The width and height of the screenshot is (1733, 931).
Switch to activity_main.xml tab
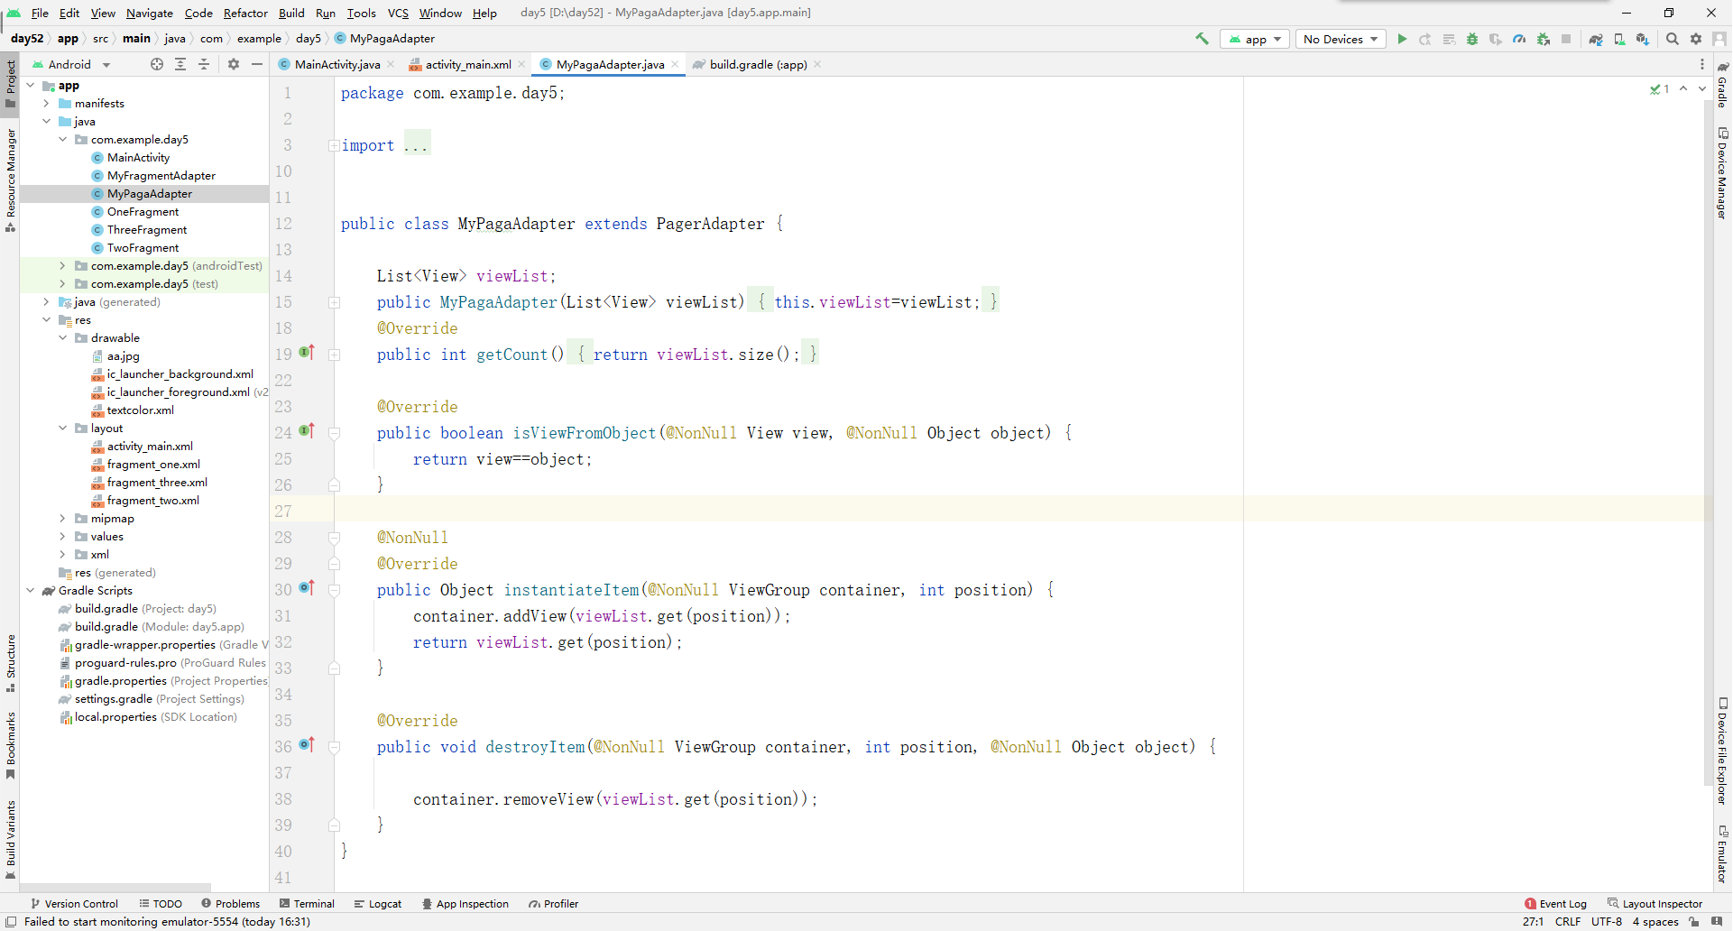click(466, 64)
